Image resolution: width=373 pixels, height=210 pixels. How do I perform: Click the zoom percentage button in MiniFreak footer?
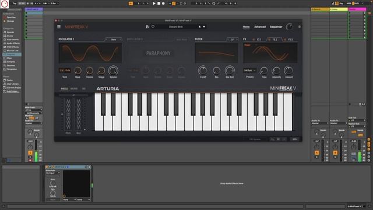coord(294,139)
